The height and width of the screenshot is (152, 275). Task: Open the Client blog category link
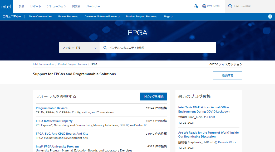pyautogui.click(x=211, y=117)
